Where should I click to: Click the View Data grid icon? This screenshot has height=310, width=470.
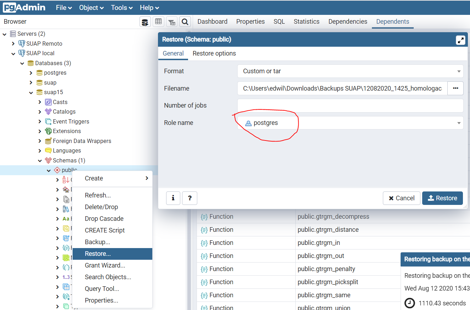tap(158, 22)
